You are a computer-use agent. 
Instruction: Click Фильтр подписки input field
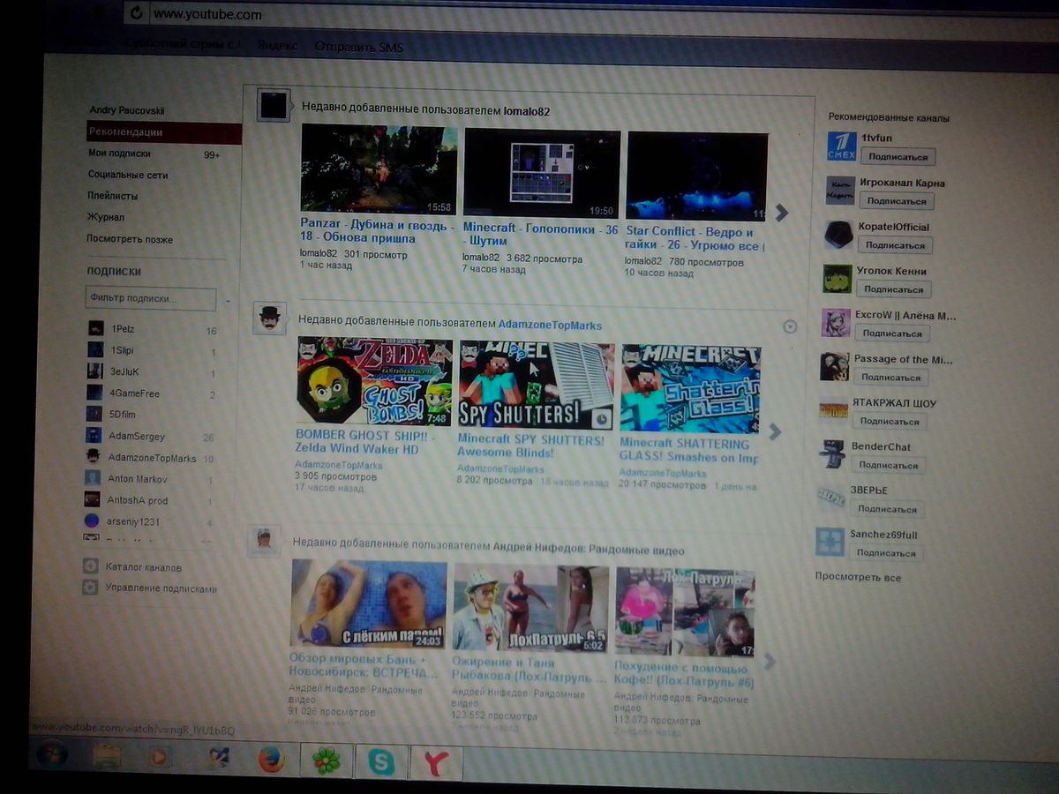pos(151,299)
